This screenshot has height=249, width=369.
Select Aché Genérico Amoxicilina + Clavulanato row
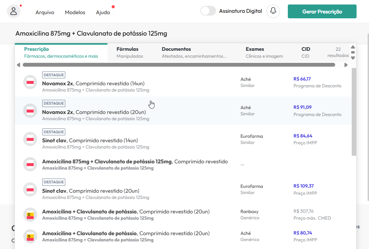[183, 236]
